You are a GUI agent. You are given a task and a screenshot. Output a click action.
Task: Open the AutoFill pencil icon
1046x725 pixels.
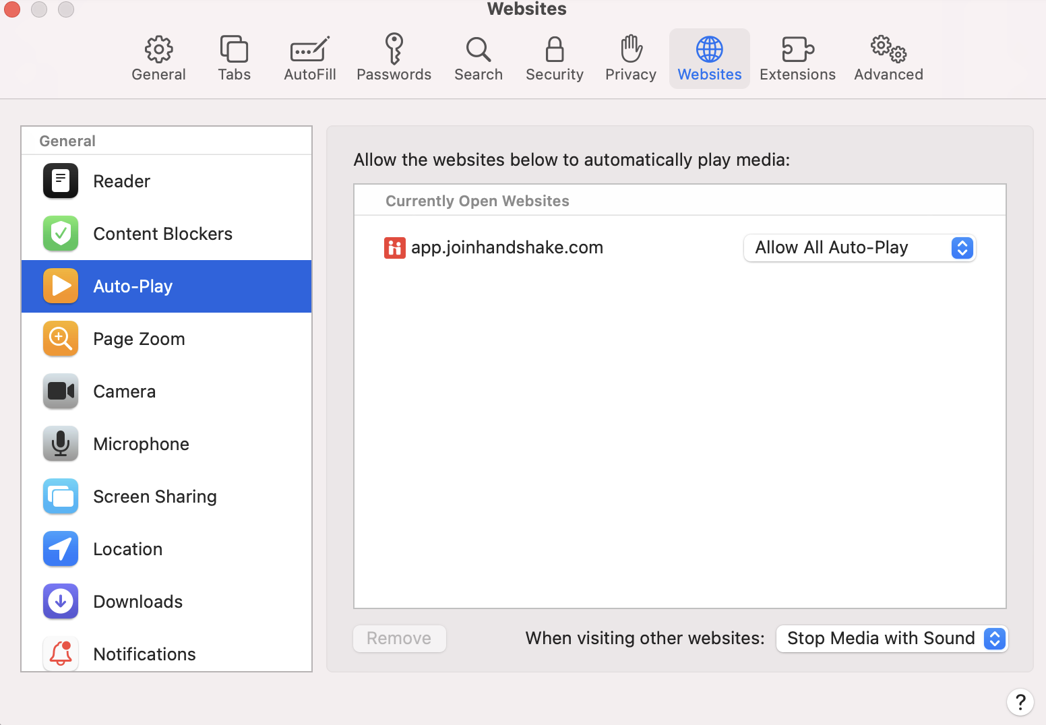pyautogui.click(x=310, y=49)
